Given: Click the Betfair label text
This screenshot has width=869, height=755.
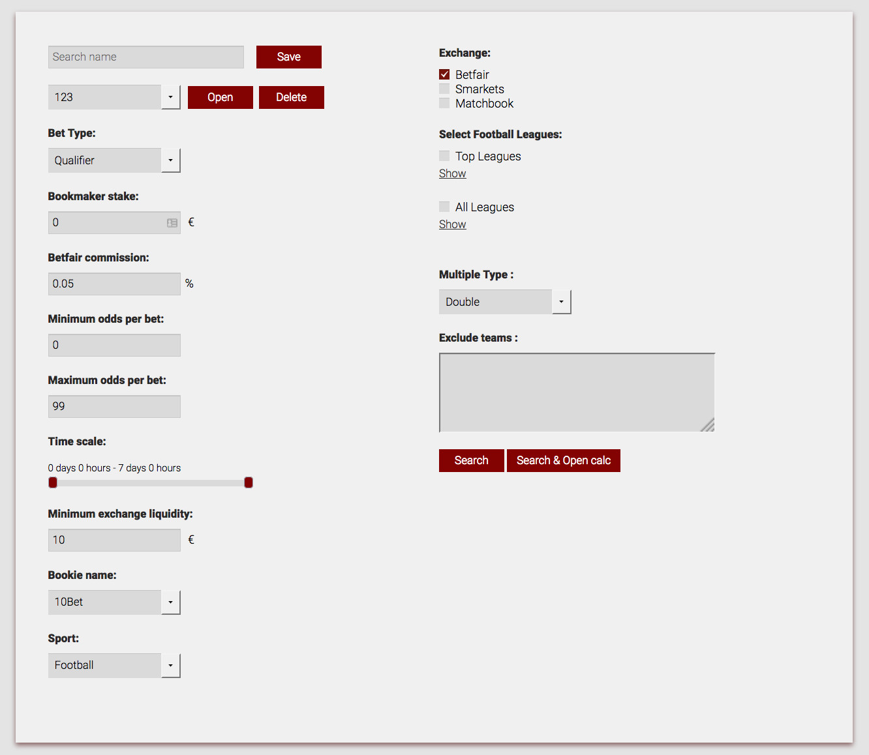Looking at the screenshot, I should [472, 75].
